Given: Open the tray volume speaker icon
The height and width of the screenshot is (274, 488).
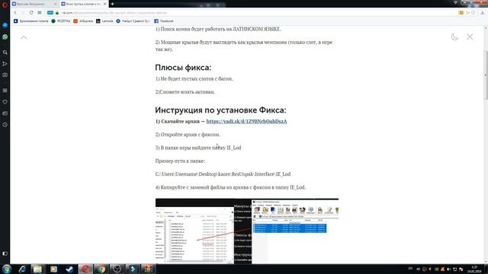Looking at the screenshot, I should click(449, 269).
